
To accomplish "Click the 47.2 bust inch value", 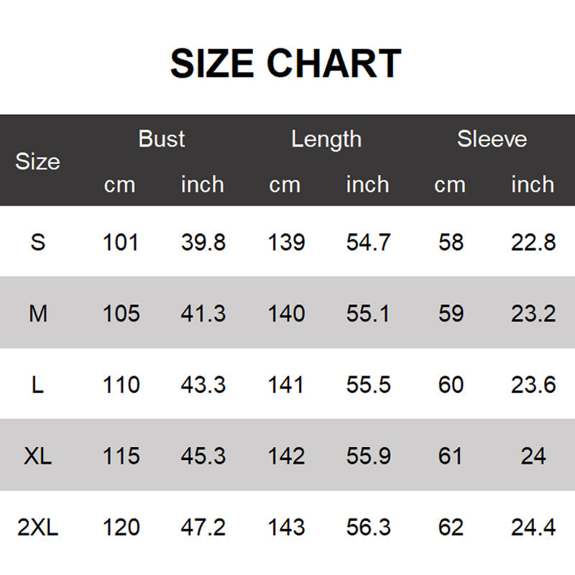I will 203,528.
